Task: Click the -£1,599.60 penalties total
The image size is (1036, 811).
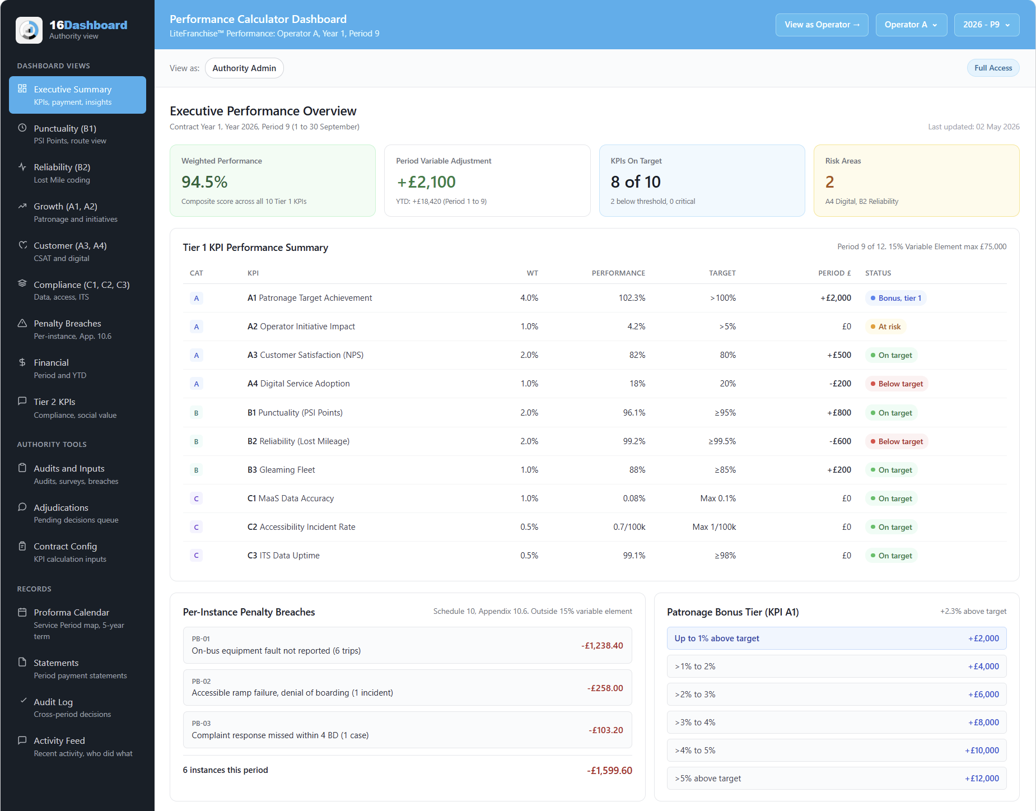Action: click(x=609, y=771)
